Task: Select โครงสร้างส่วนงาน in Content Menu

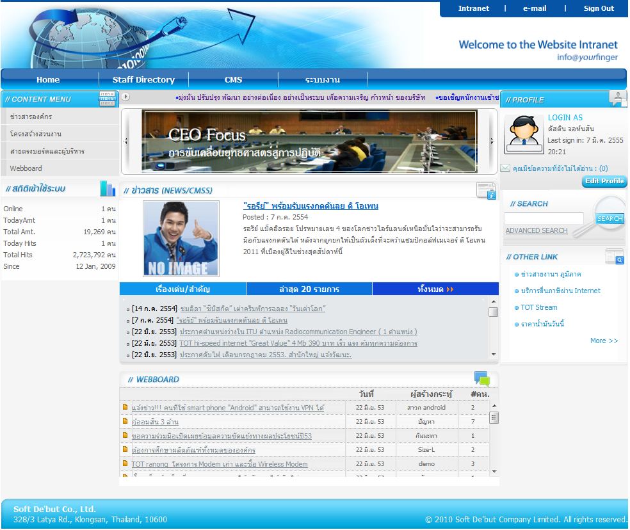Action: (60, 134)
